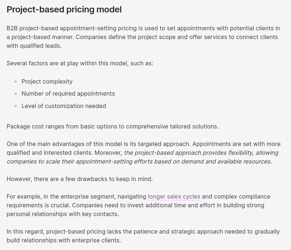Click the 'with qualified leads.' text line
The image size is (291, 250).
click(x=34, y=46)
